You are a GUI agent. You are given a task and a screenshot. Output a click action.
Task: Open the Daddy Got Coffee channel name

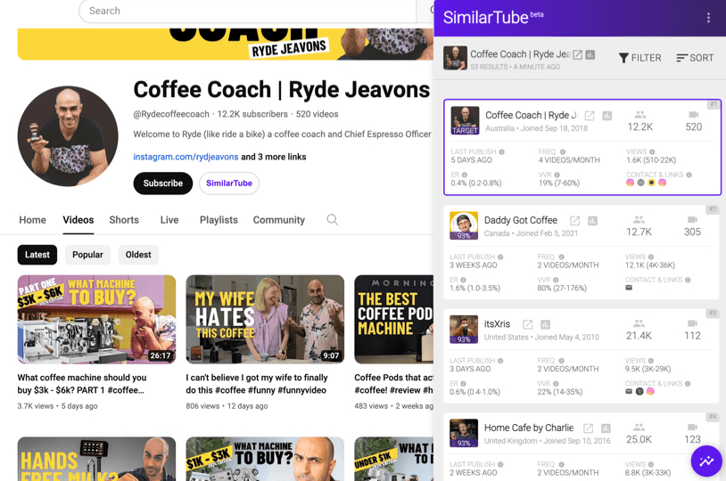point(521,220)
